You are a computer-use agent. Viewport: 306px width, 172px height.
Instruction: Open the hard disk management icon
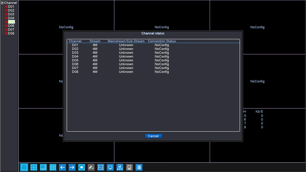[129, 167]
